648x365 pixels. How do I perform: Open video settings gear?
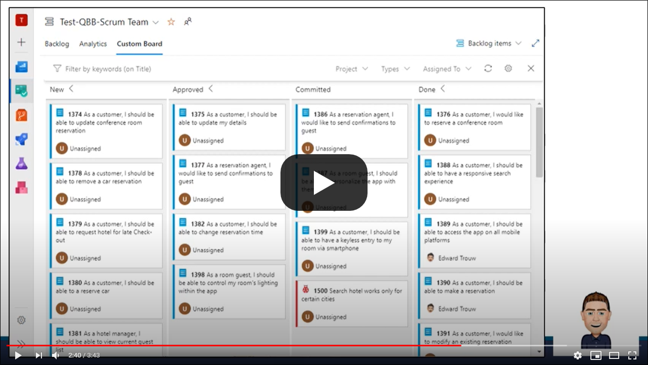[x=578, y=355]
